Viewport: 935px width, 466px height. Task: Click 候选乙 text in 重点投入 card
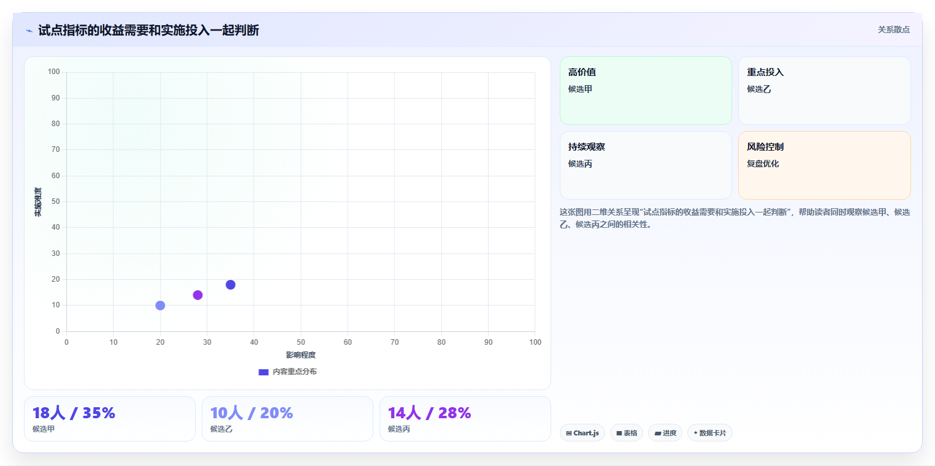pyautogui.click(x=758, y=89)
